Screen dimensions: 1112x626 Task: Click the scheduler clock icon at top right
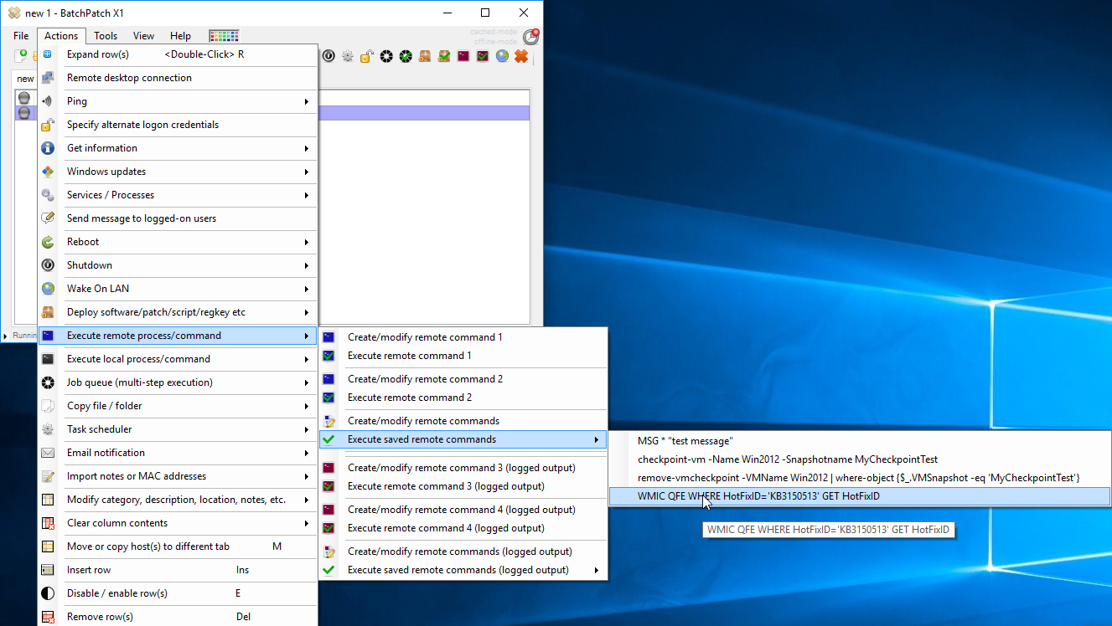[530, 37]
